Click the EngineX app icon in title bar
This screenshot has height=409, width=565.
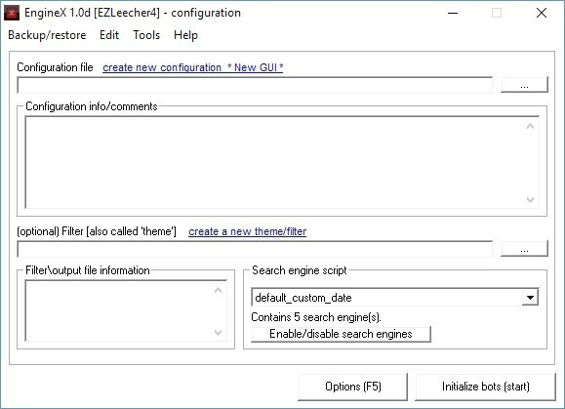[12, 13]
